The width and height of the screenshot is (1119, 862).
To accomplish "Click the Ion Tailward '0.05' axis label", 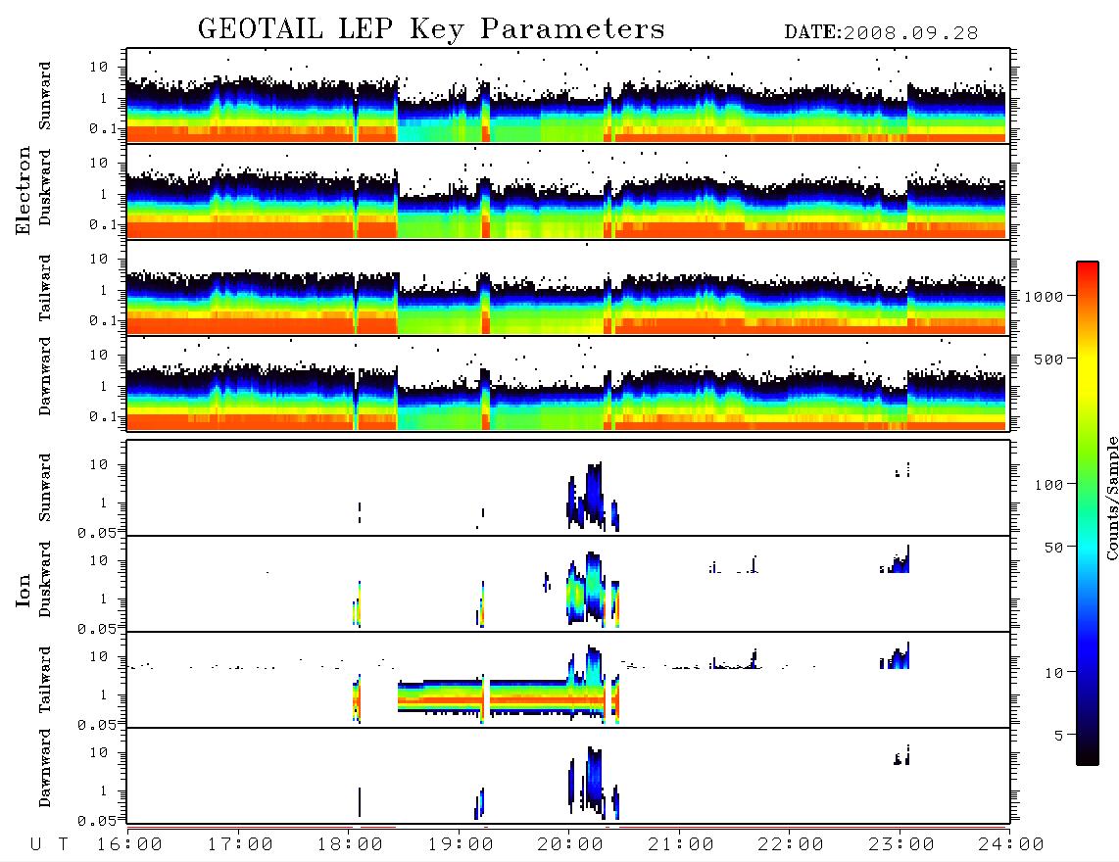I will pos(97,725).
